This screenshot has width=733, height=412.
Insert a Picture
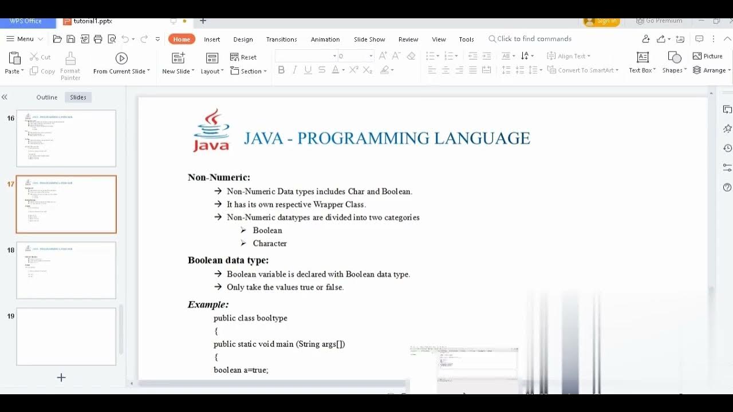pos(707,56)
